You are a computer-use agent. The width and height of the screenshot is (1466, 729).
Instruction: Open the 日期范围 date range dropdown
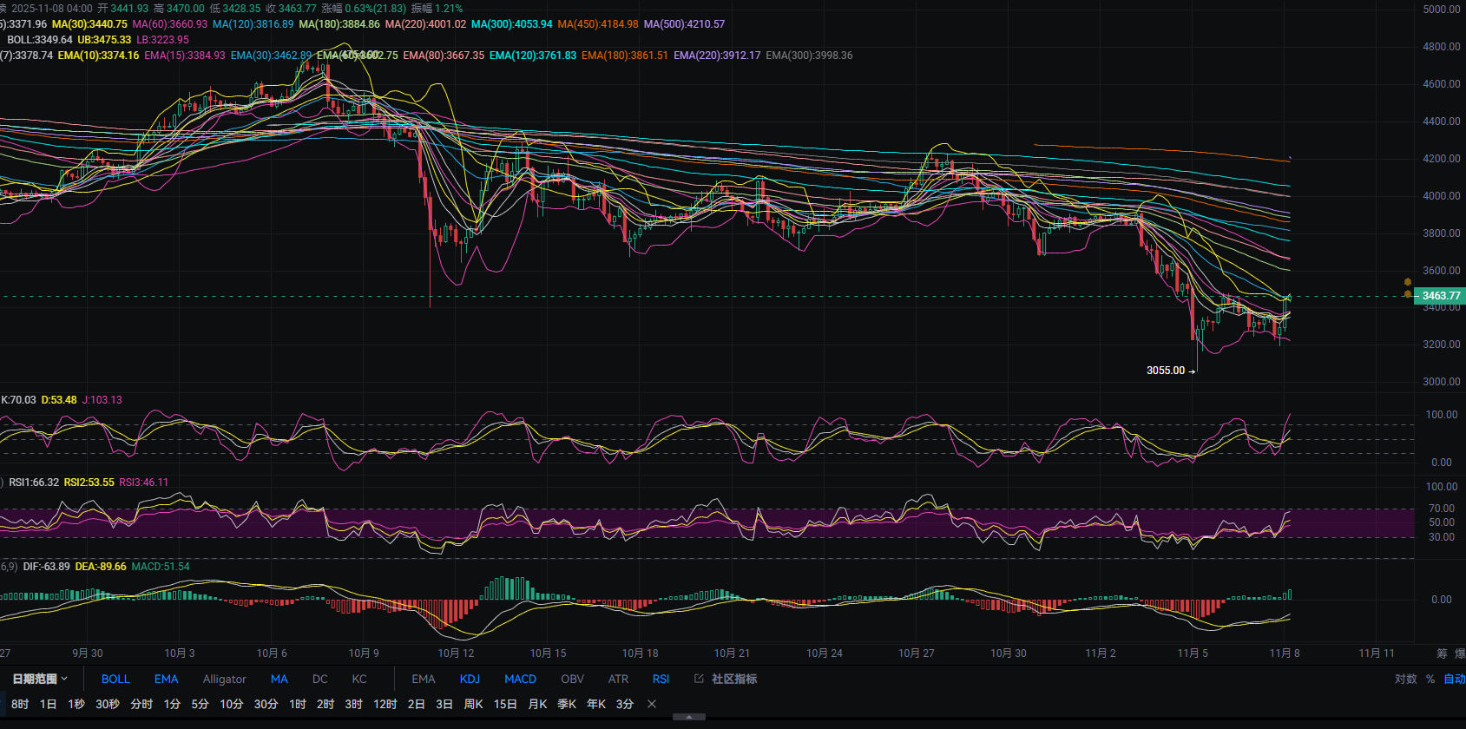point(39,679)
